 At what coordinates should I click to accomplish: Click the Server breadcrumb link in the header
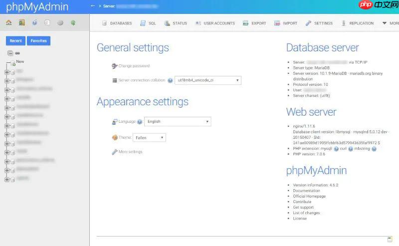(131, 6)
